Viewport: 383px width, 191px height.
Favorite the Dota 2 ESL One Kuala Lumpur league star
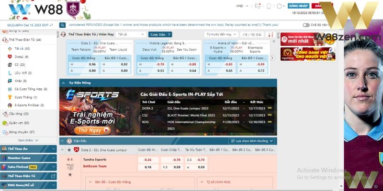point(69,150)
